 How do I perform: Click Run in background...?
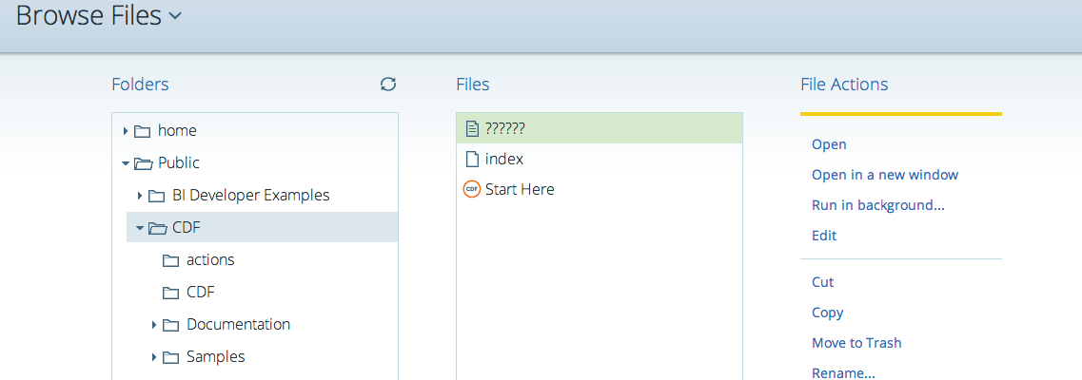(x=878, y=205)
